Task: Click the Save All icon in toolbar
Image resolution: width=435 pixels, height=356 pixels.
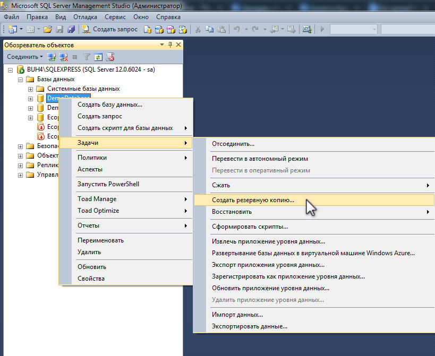Action: [70, 29]
